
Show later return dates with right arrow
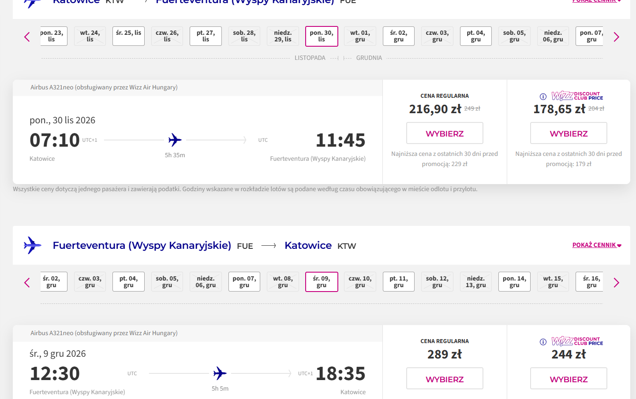pyautogui.click(x=617, y=283)
